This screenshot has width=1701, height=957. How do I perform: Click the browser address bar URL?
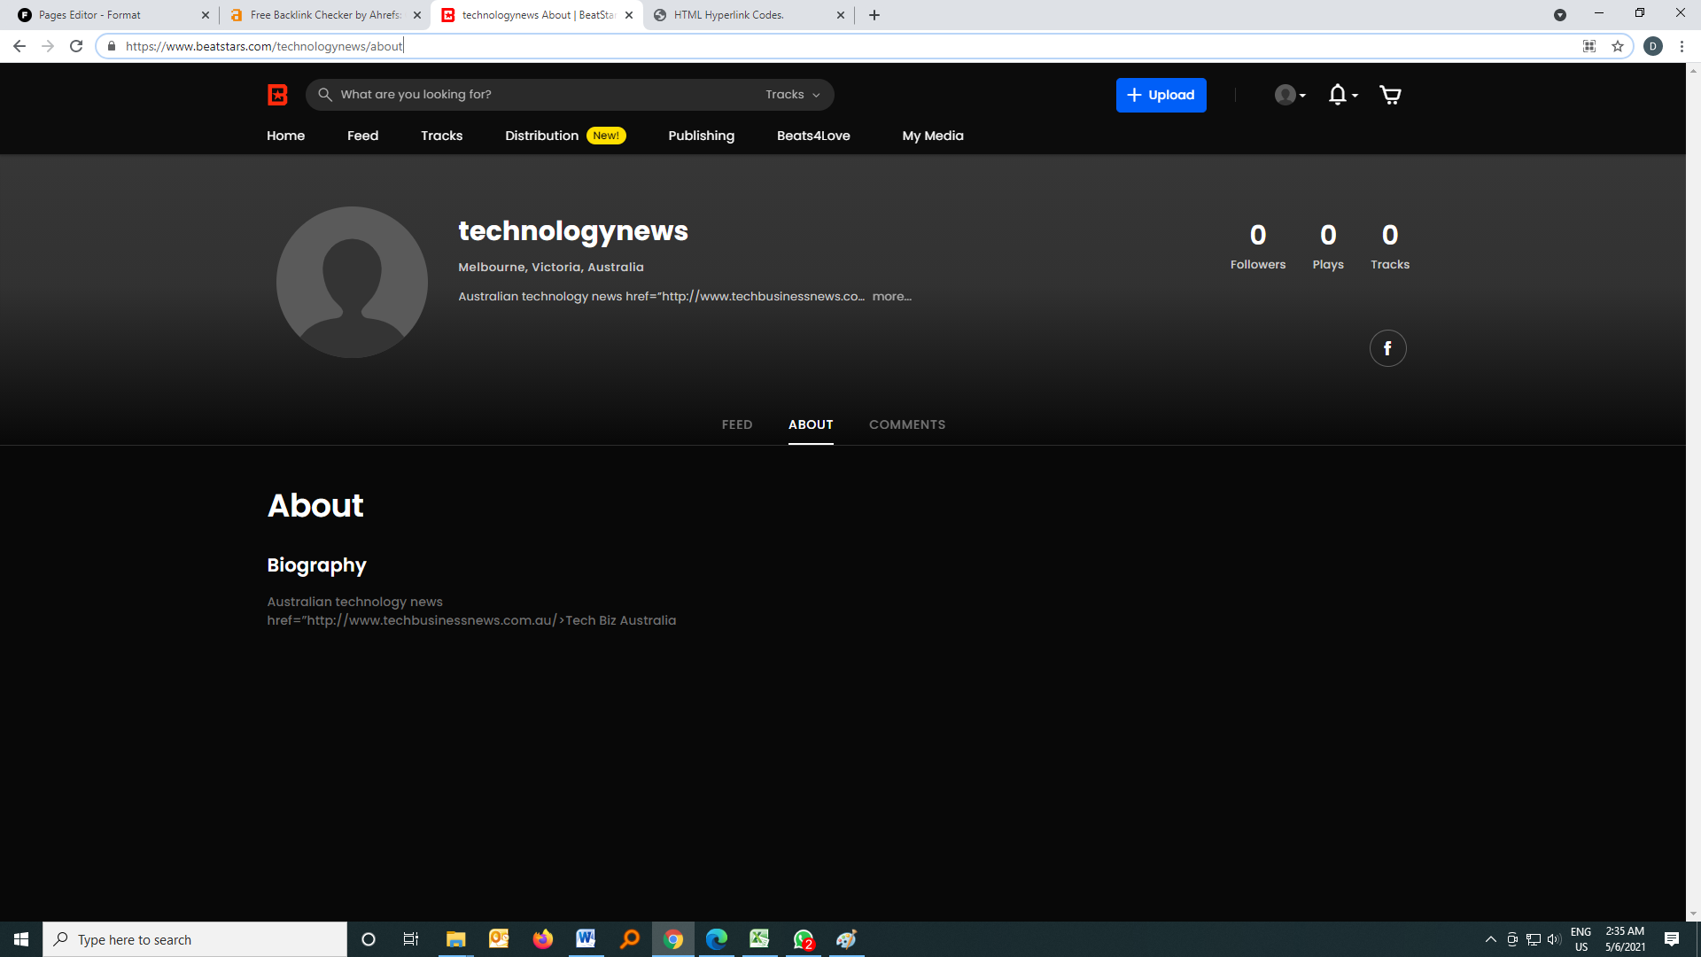click(x=264, y=46)
